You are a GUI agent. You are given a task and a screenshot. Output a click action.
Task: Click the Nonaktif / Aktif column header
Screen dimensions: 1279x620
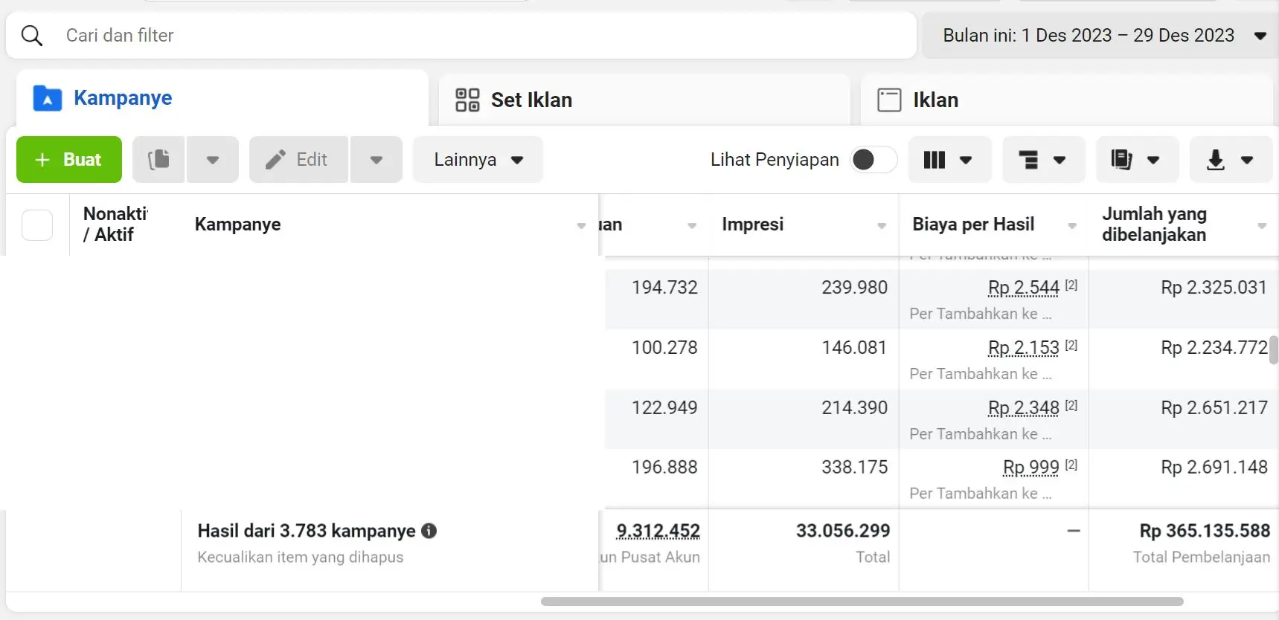(x=115, y=225)
